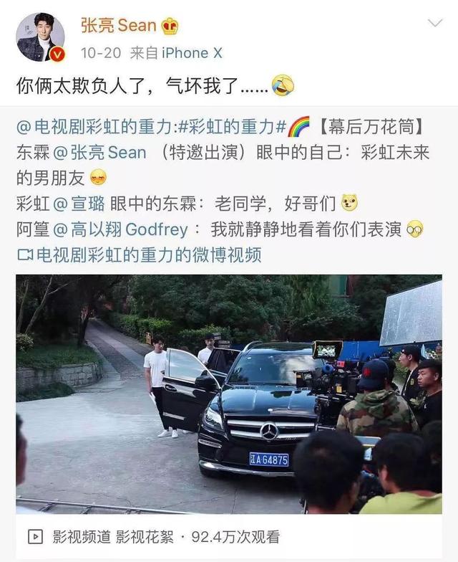The image size is (458, 562).
Task: Tap the glasses emoji after 表演
Action: (x=415, y=229)
